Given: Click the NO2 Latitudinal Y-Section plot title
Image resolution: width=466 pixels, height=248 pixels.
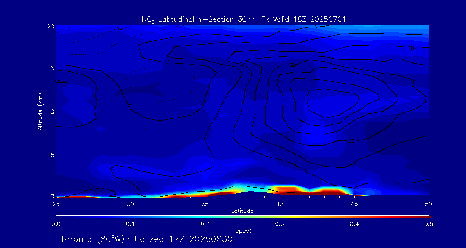Looking at the screenshot, I should click(x=243, y=19).
